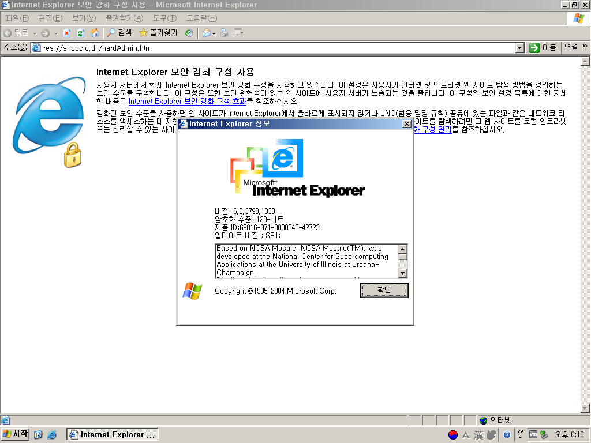Open the 시작 (Start) menu

[15, 434]
